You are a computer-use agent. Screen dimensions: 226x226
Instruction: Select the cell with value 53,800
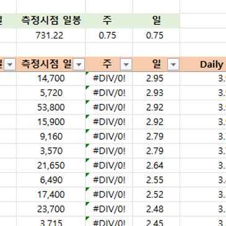(x=51, y=107)
